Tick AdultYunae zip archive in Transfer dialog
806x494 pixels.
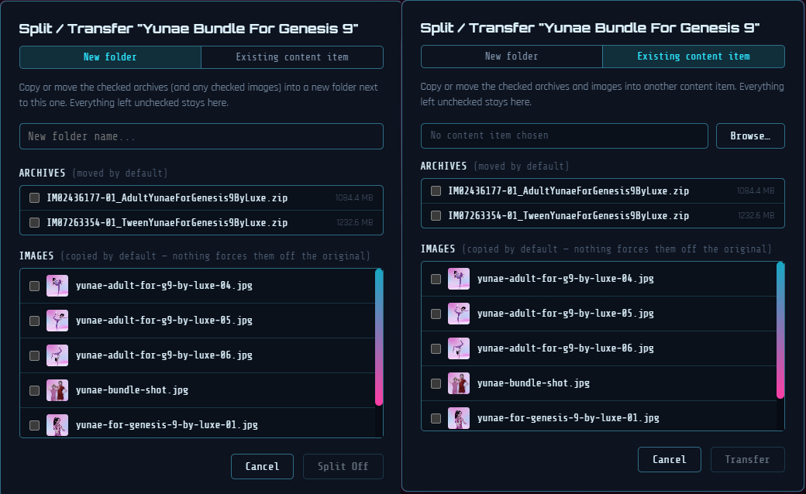point(436,191)
